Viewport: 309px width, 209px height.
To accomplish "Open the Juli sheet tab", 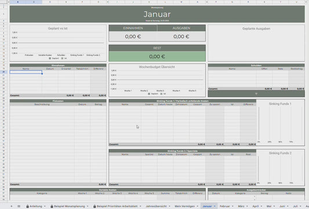I will [295, 206].
